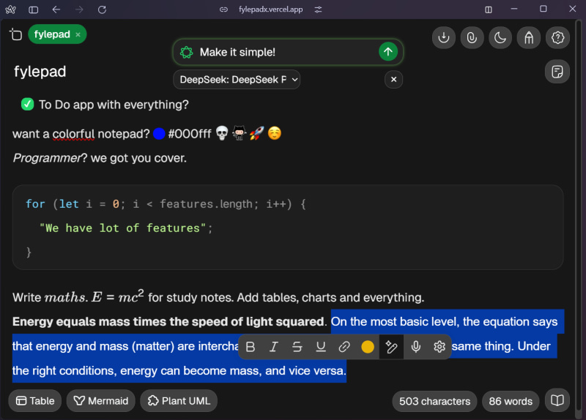Click the Mermaid diagram button
Viewport: 586px width, 420px height.
click(100, 401)
